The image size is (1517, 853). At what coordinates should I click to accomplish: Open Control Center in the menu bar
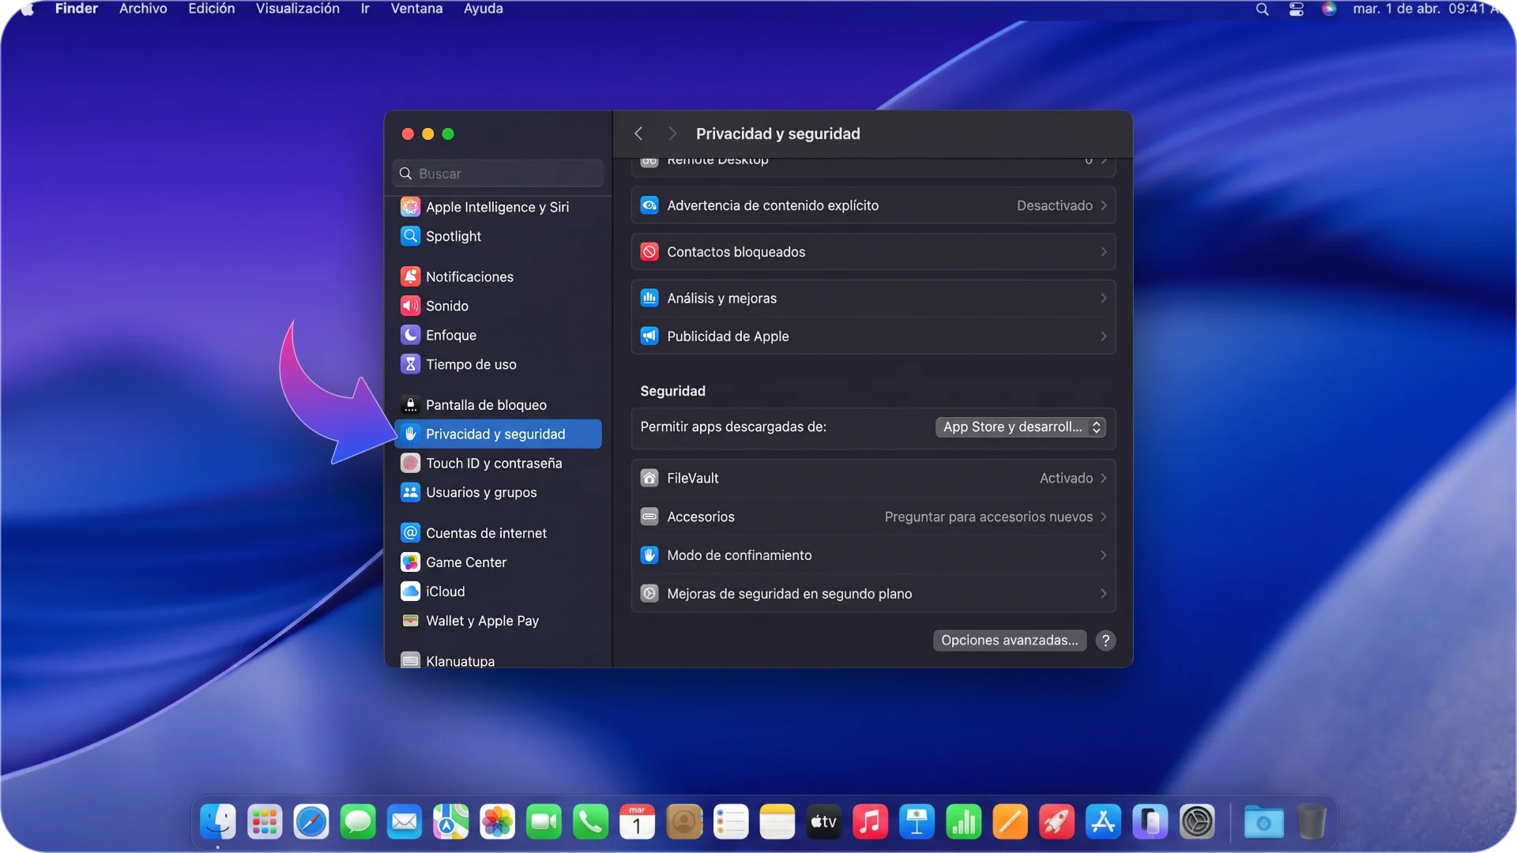(1296, 9)
